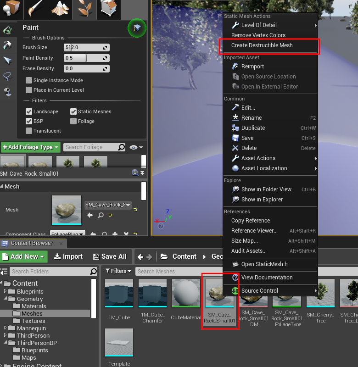Open Level Of Detail submenu
Viewport: 358px width, 367px height.
(x=270, y=25)
